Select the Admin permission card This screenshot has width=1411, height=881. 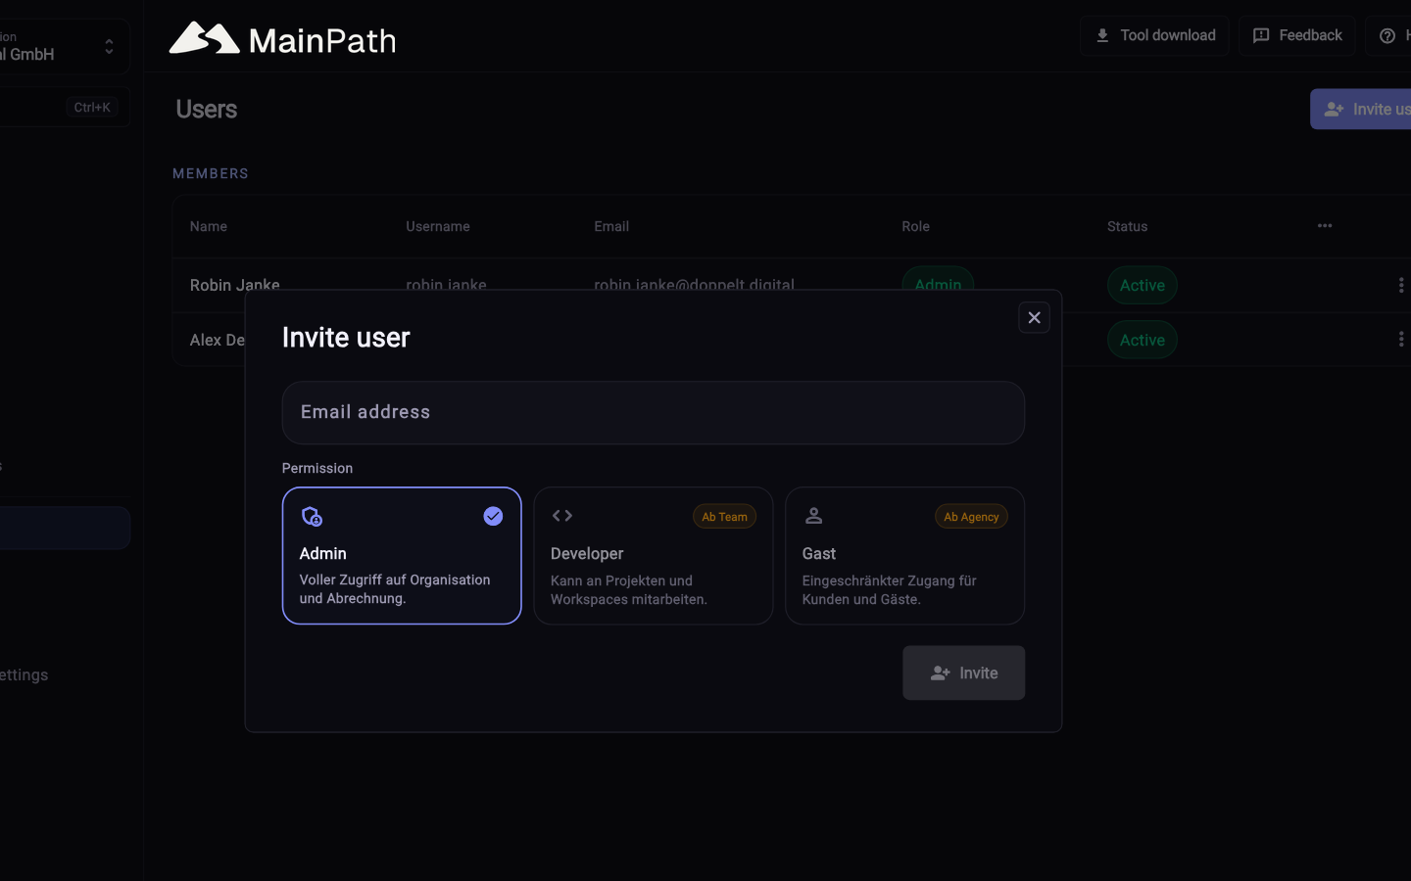pos(402,556)
